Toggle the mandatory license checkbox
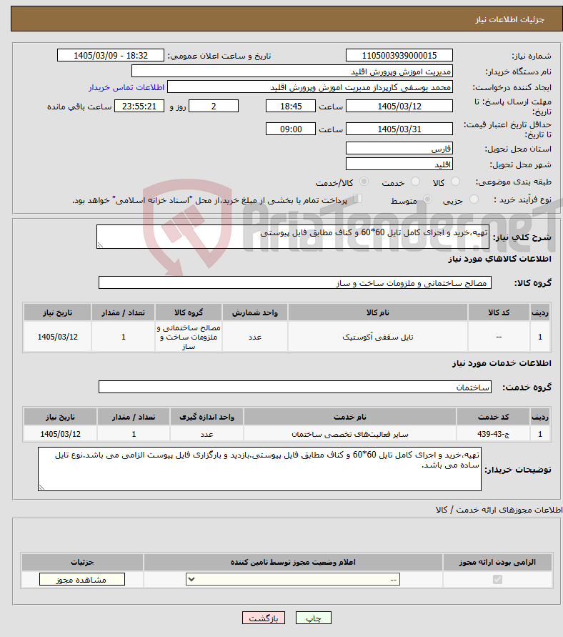The height and width of the screenshot is (637, 563). pyautogui.click(x=497, y=579)
